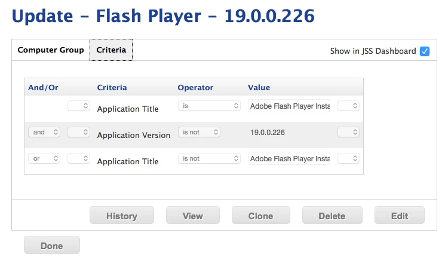Open the 'is' operator dropdown for first Application Title

point(209,106)
